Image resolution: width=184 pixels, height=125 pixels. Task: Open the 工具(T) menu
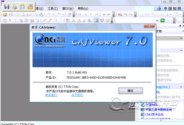pyautogui.click(x=53, y=9)
